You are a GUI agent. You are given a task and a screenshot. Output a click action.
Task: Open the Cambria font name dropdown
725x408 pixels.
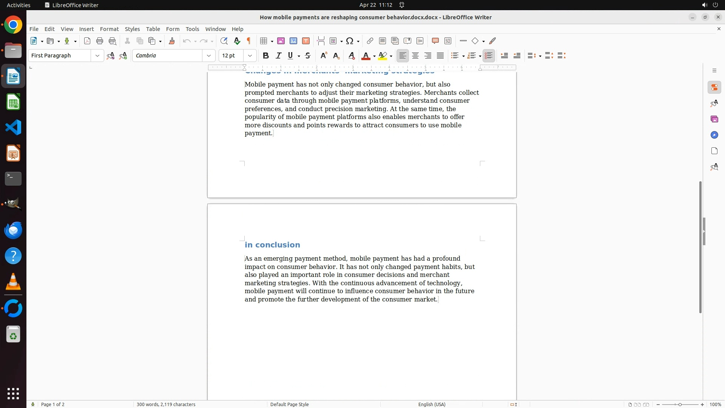point(209,56)
